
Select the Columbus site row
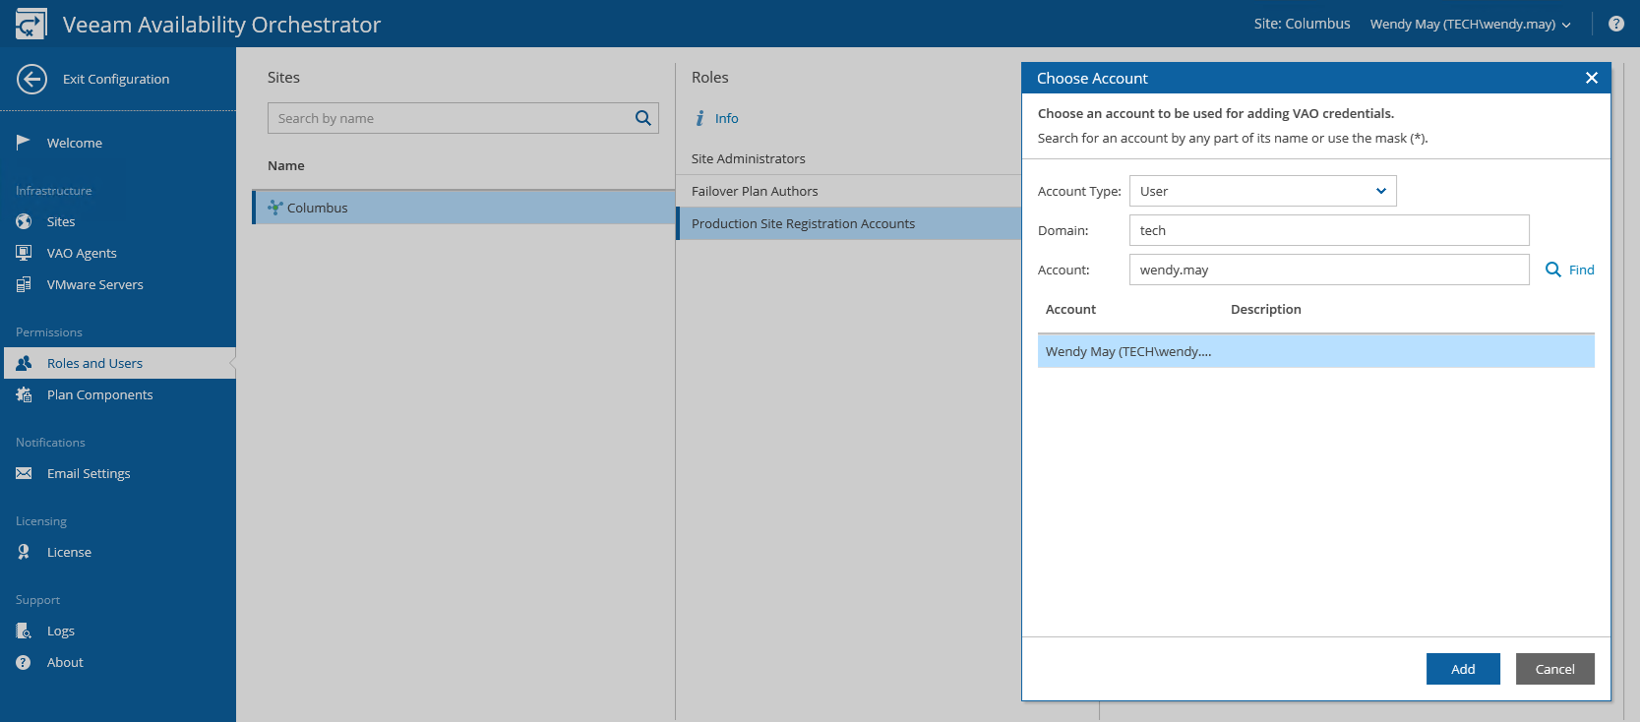click(x=463, y=208)
